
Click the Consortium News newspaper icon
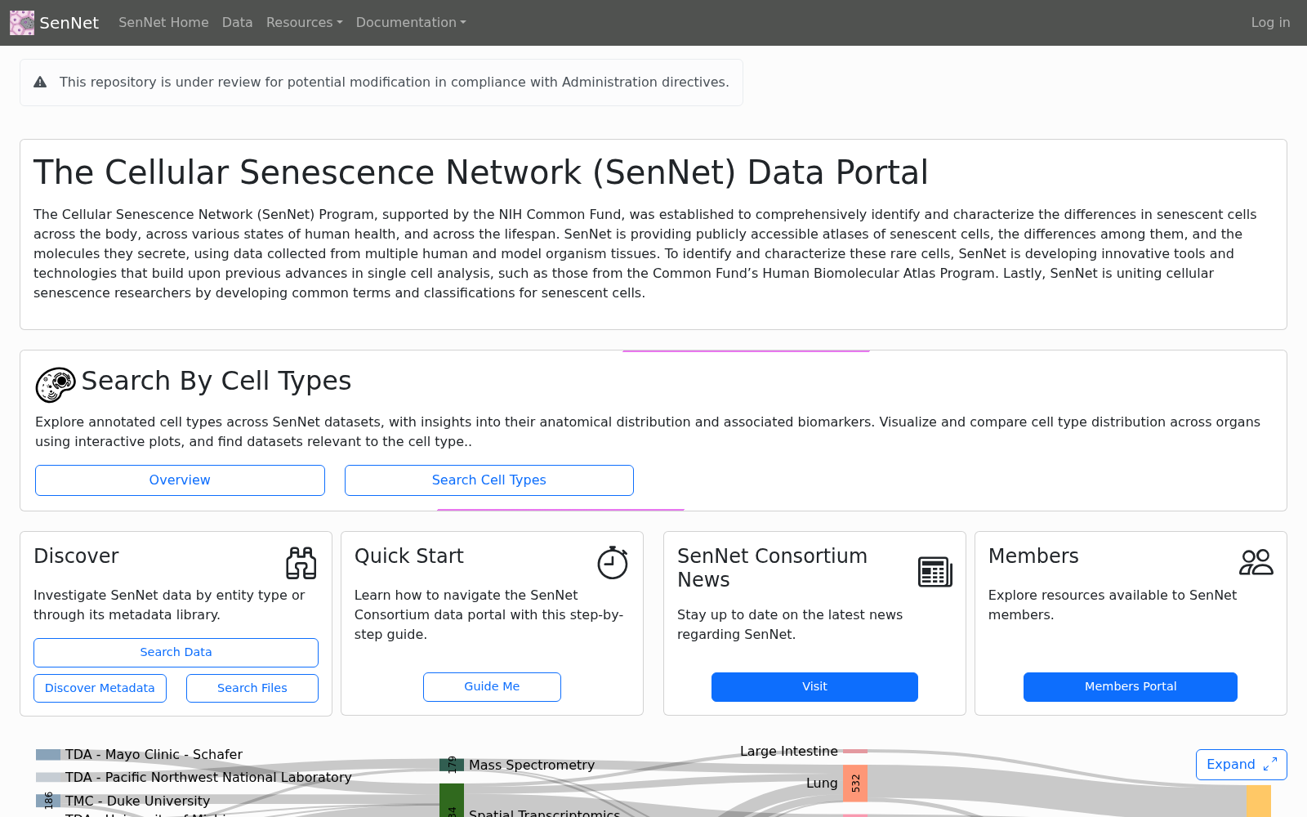(935, 572)
